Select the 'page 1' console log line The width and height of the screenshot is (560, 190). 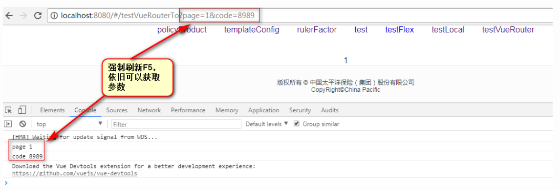coord(22,147)
